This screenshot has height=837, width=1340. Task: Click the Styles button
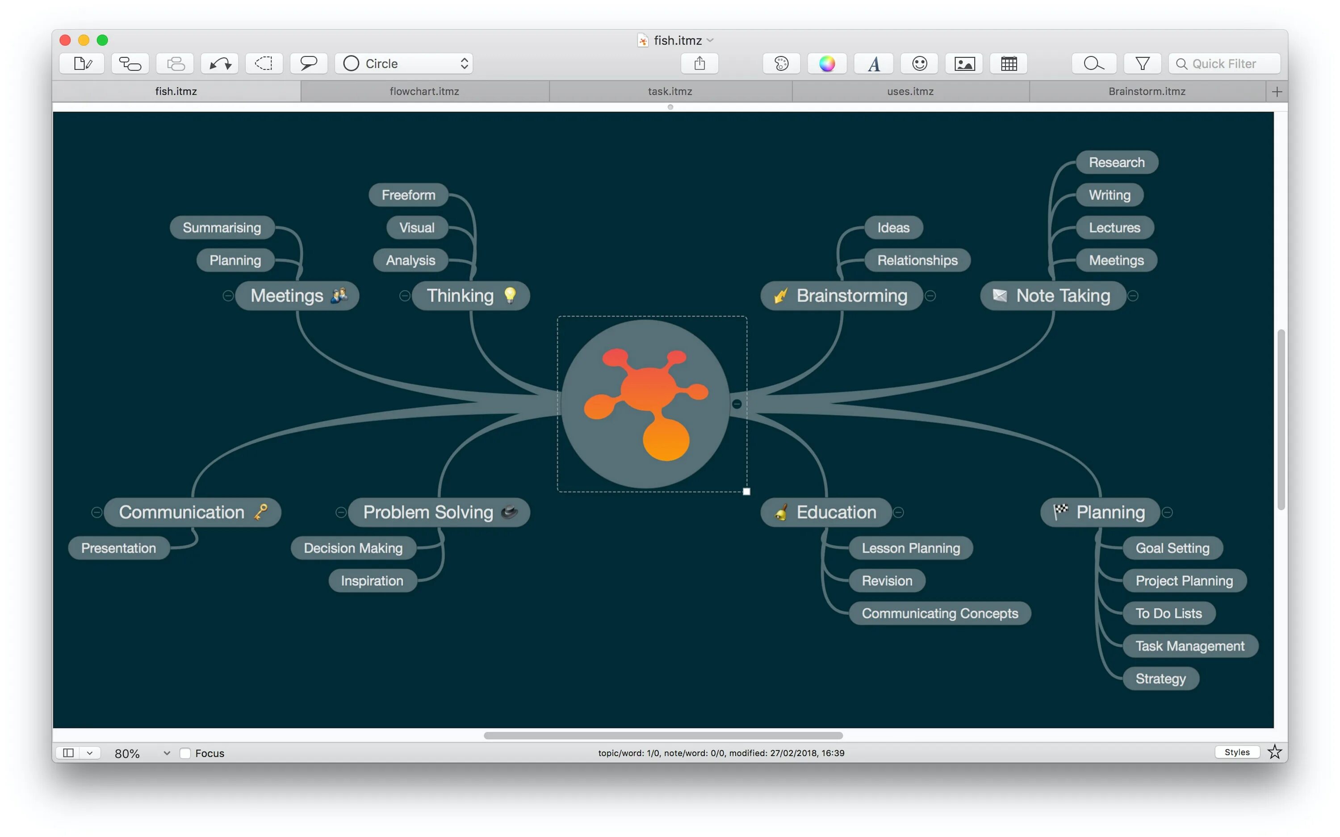coord(1236,752)
